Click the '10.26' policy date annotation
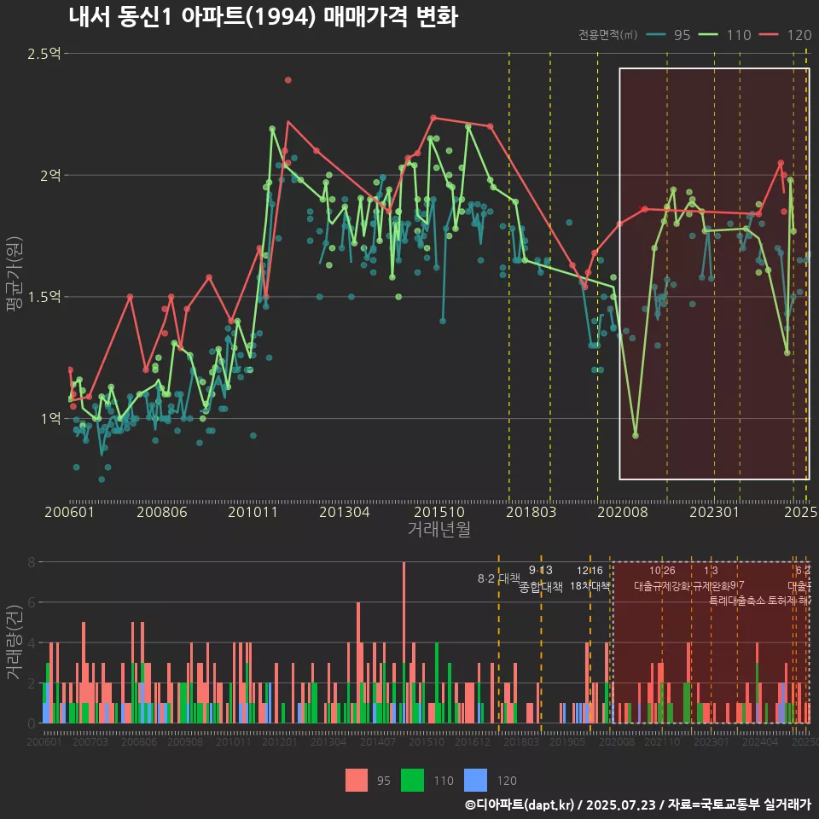The height and width of the screenshot is (819, 819). pyautogui.click(x=662, y=571)
